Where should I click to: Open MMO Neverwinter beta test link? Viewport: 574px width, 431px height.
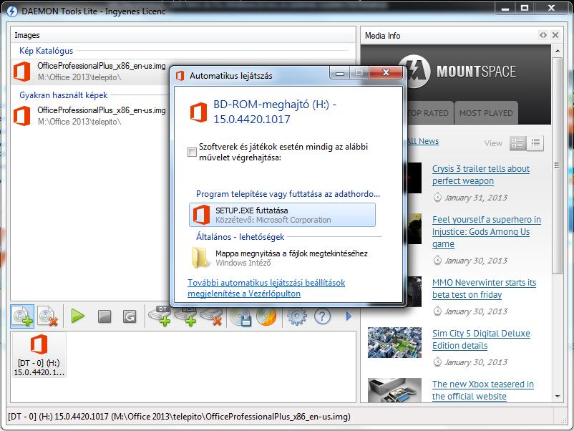click(x=484, y=289)
